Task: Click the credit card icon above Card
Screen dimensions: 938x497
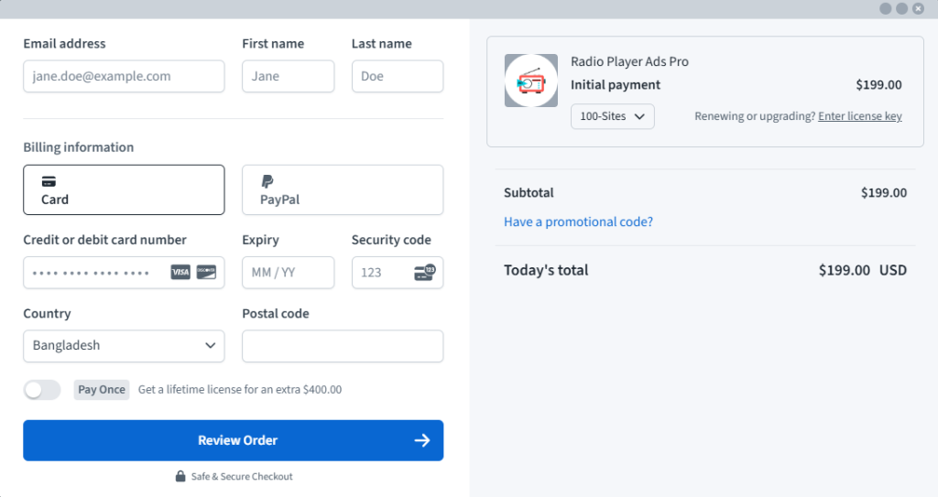Action: pos(49,181)
